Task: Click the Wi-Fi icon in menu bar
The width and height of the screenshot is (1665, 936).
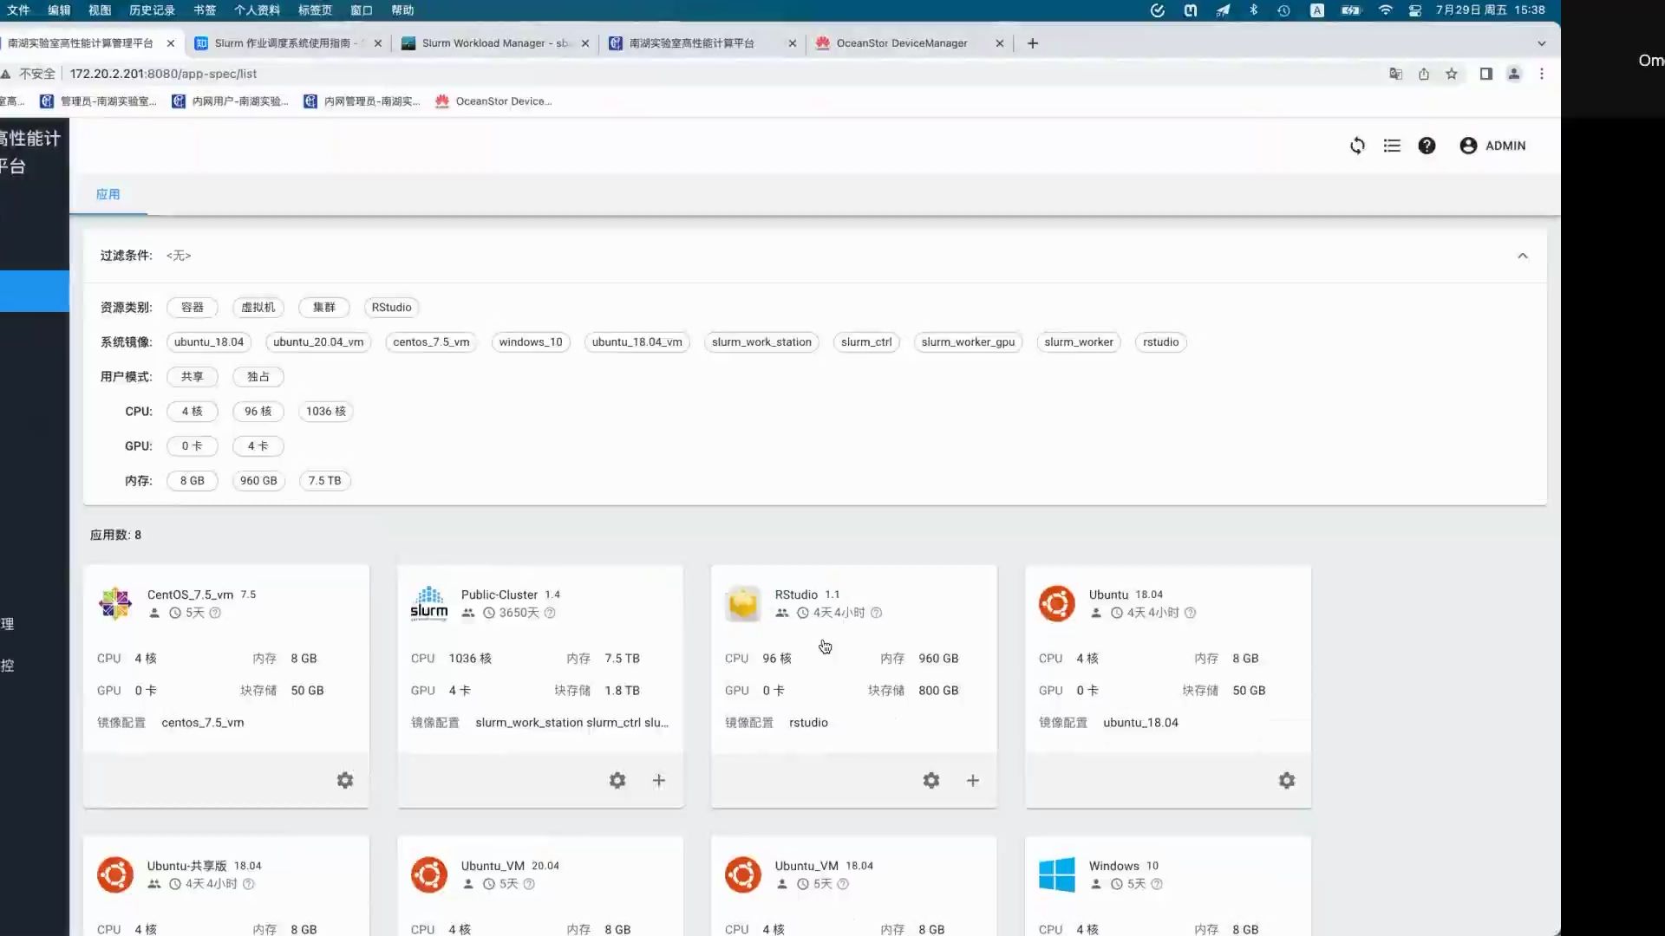Action: click(x=1385, y=10)
